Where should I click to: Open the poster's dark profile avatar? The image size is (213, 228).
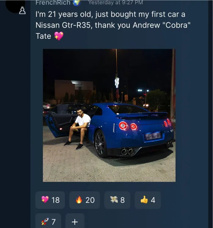pyautogui.click(x=15, y=5)
